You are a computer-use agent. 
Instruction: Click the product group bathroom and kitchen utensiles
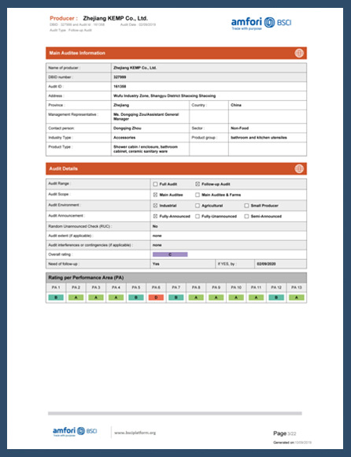point(259,138)
